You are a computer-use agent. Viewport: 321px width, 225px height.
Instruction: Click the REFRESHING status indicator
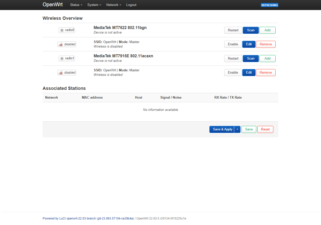point(270,5)
